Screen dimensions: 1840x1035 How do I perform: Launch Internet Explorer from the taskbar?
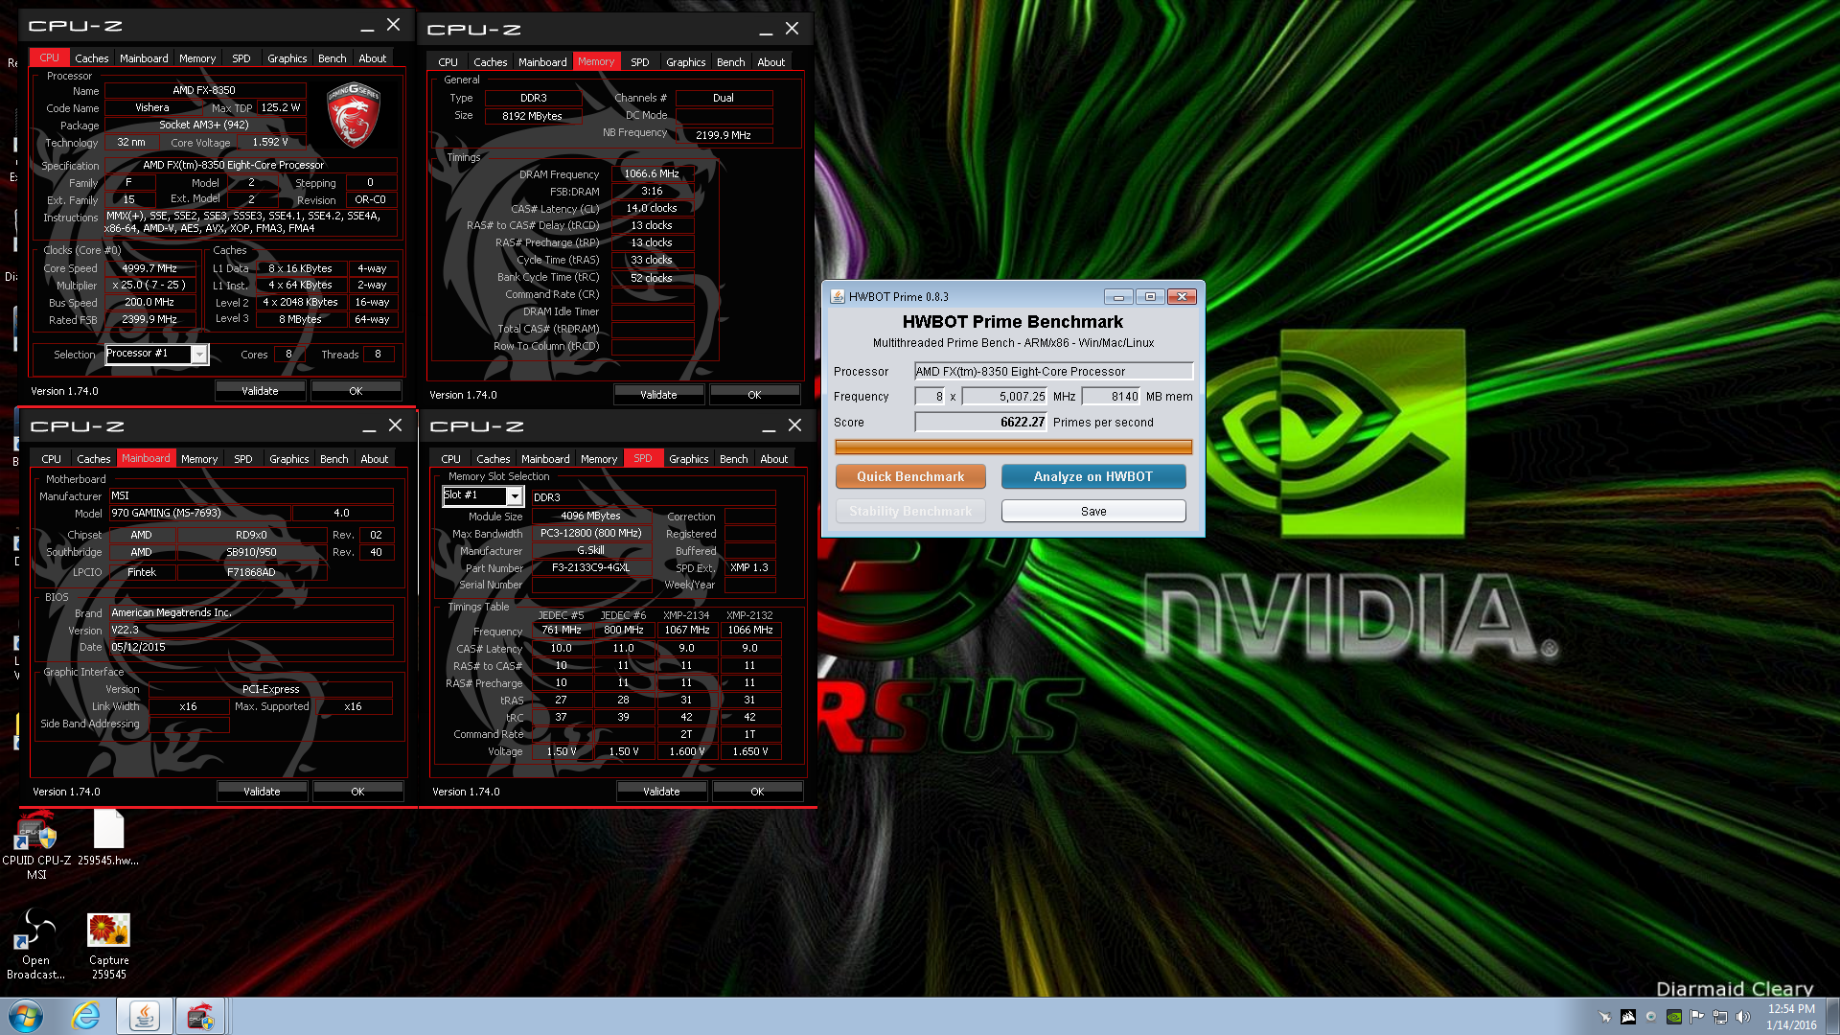86,1016
